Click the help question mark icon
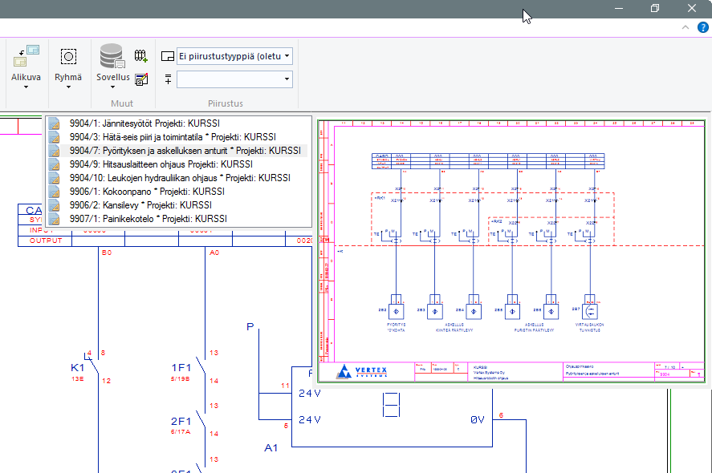Screen dimensions: 712x473 (702, 27)
